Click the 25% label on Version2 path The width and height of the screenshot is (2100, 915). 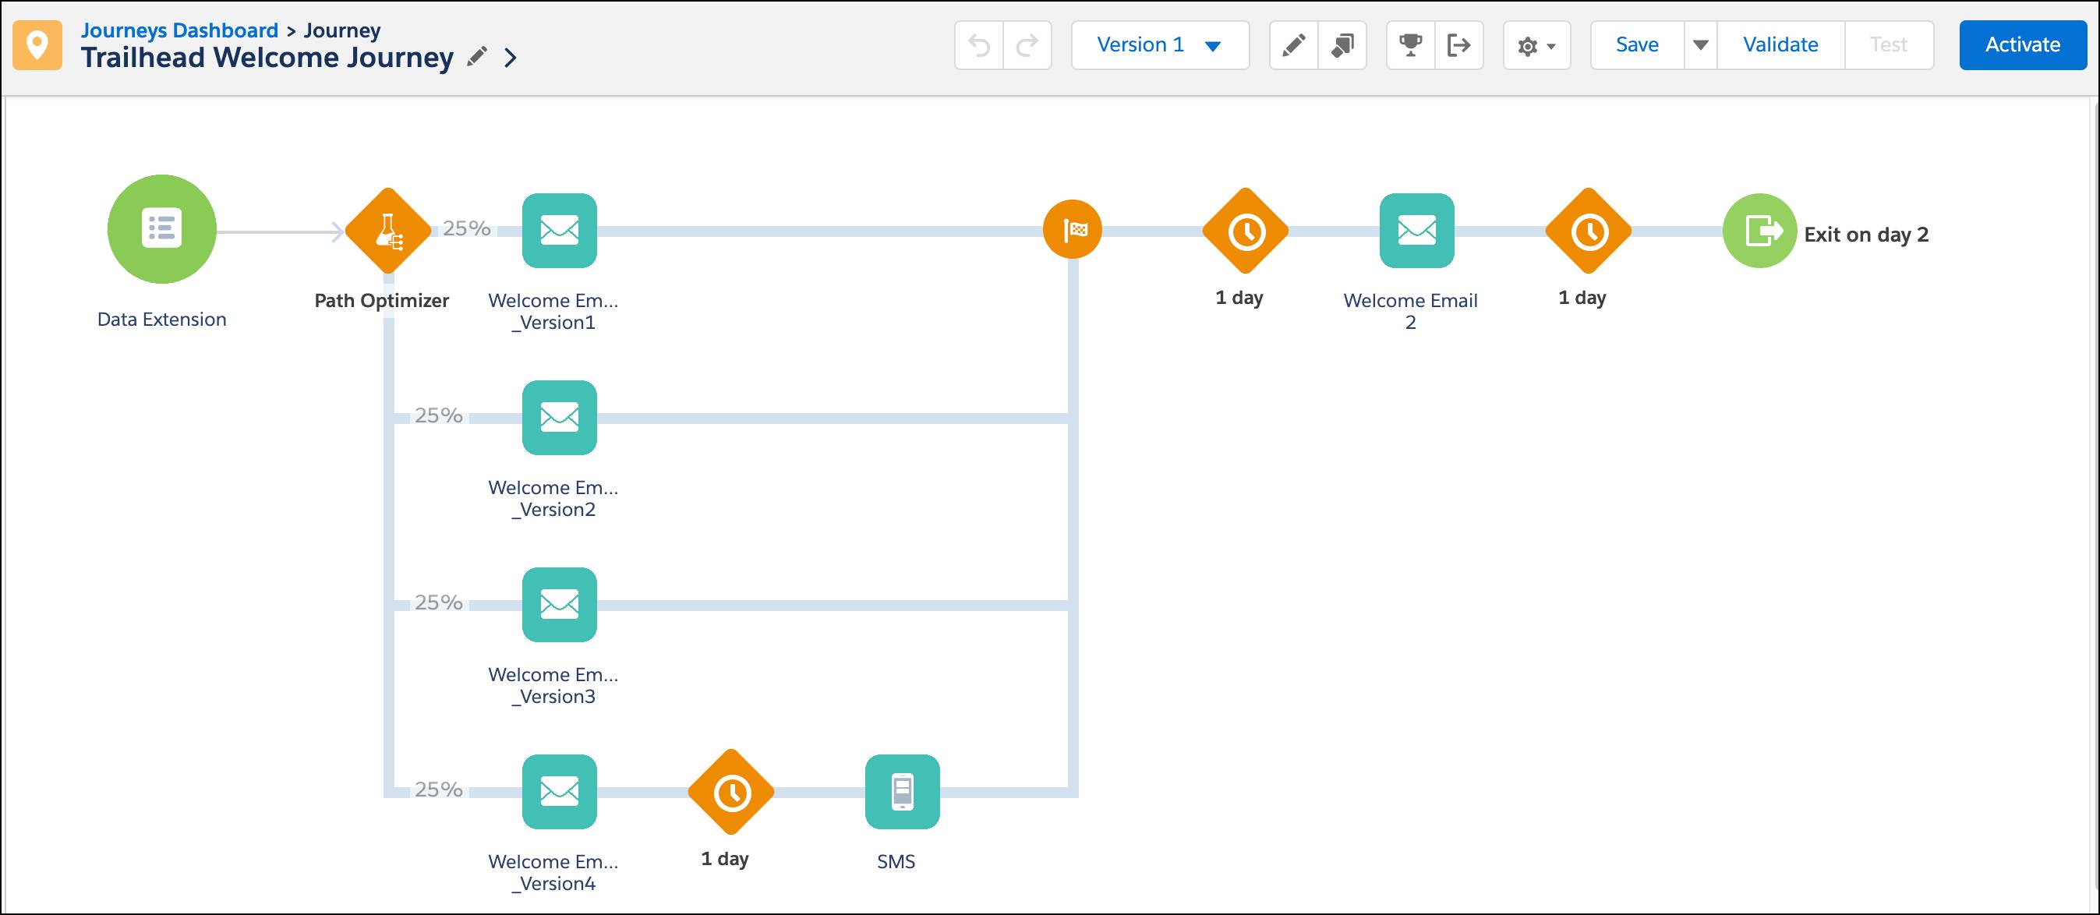(x=439, y=415)
